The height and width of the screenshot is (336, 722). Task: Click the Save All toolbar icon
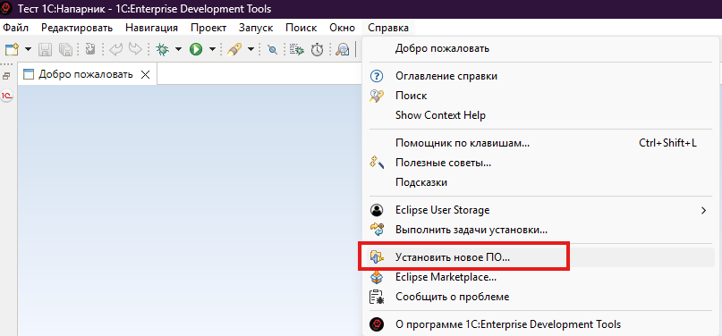tap(66, 49)
